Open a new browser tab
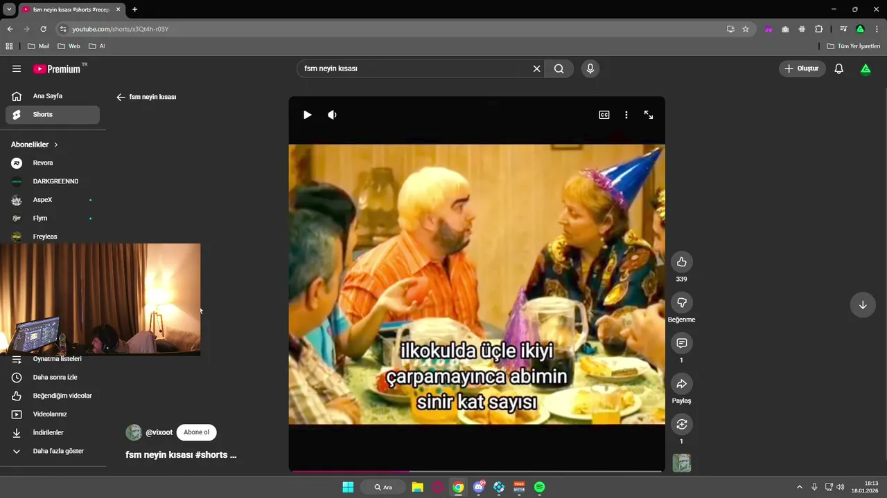The width and height of the screenshot is (887, 498). [134, 9]
